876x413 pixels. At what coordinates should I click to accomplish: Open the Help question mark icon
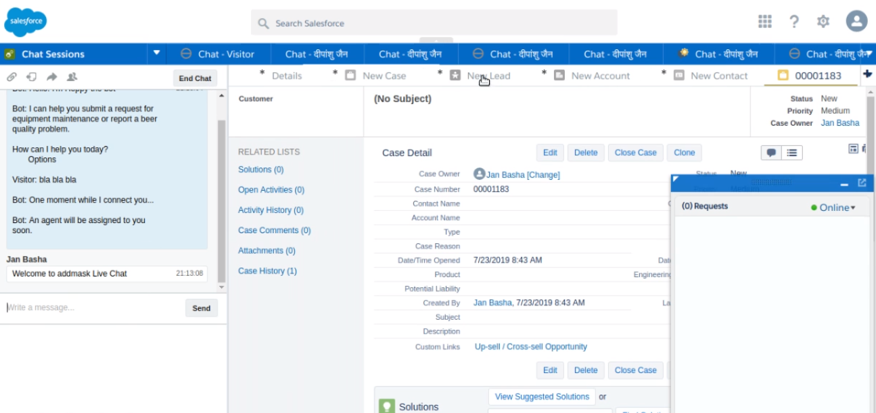coord(795,22)
